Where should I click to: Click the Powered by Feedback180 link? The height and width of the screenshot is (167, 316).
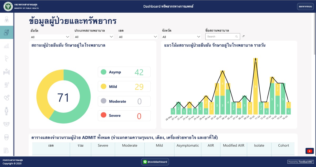coord(300,162)
